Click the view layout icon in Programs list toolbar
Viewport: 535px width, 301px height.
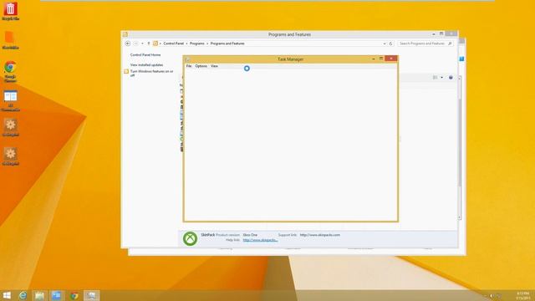coord(435,78)
